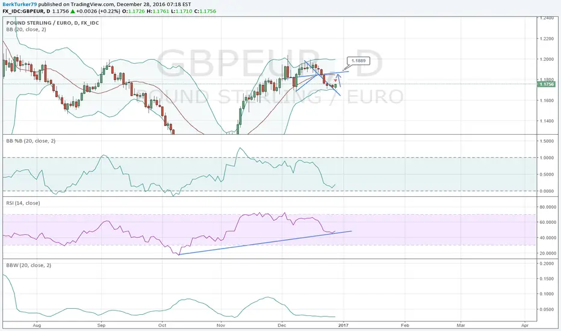
Task: Click the Feb label on time axis
Action: point(405,325)
